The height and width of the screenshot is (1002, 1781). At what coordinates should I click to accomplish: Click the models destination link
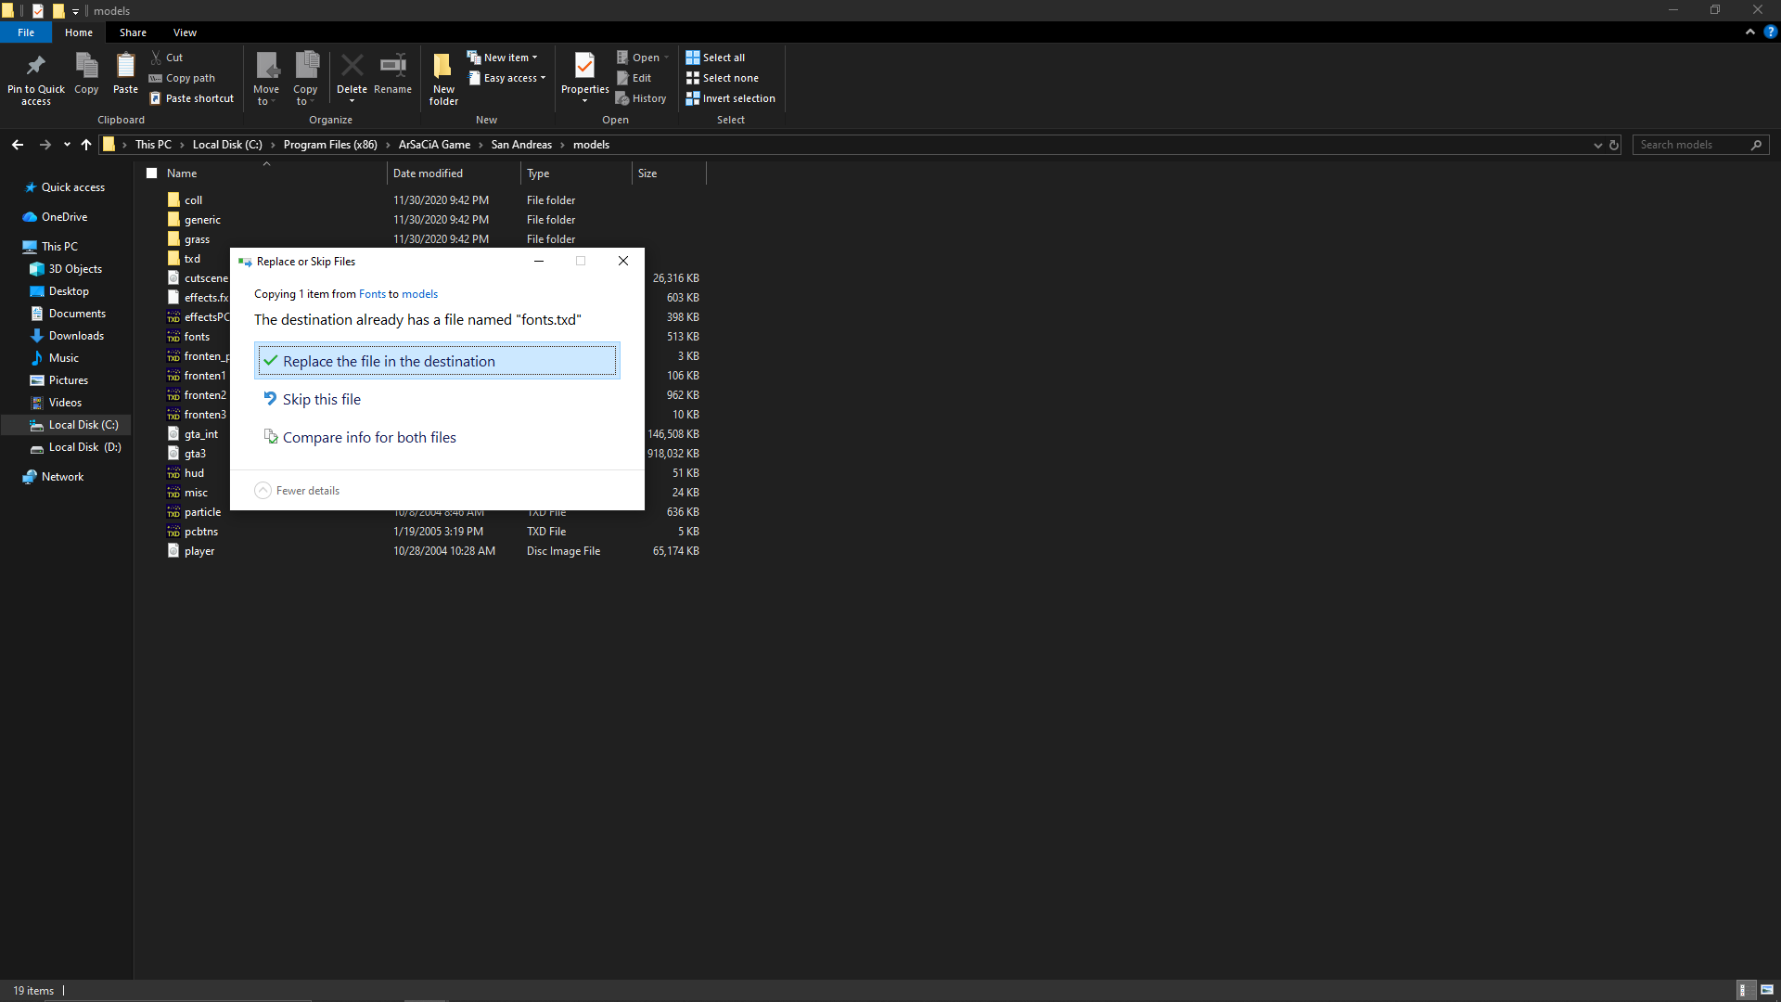(x=419, y=294)
